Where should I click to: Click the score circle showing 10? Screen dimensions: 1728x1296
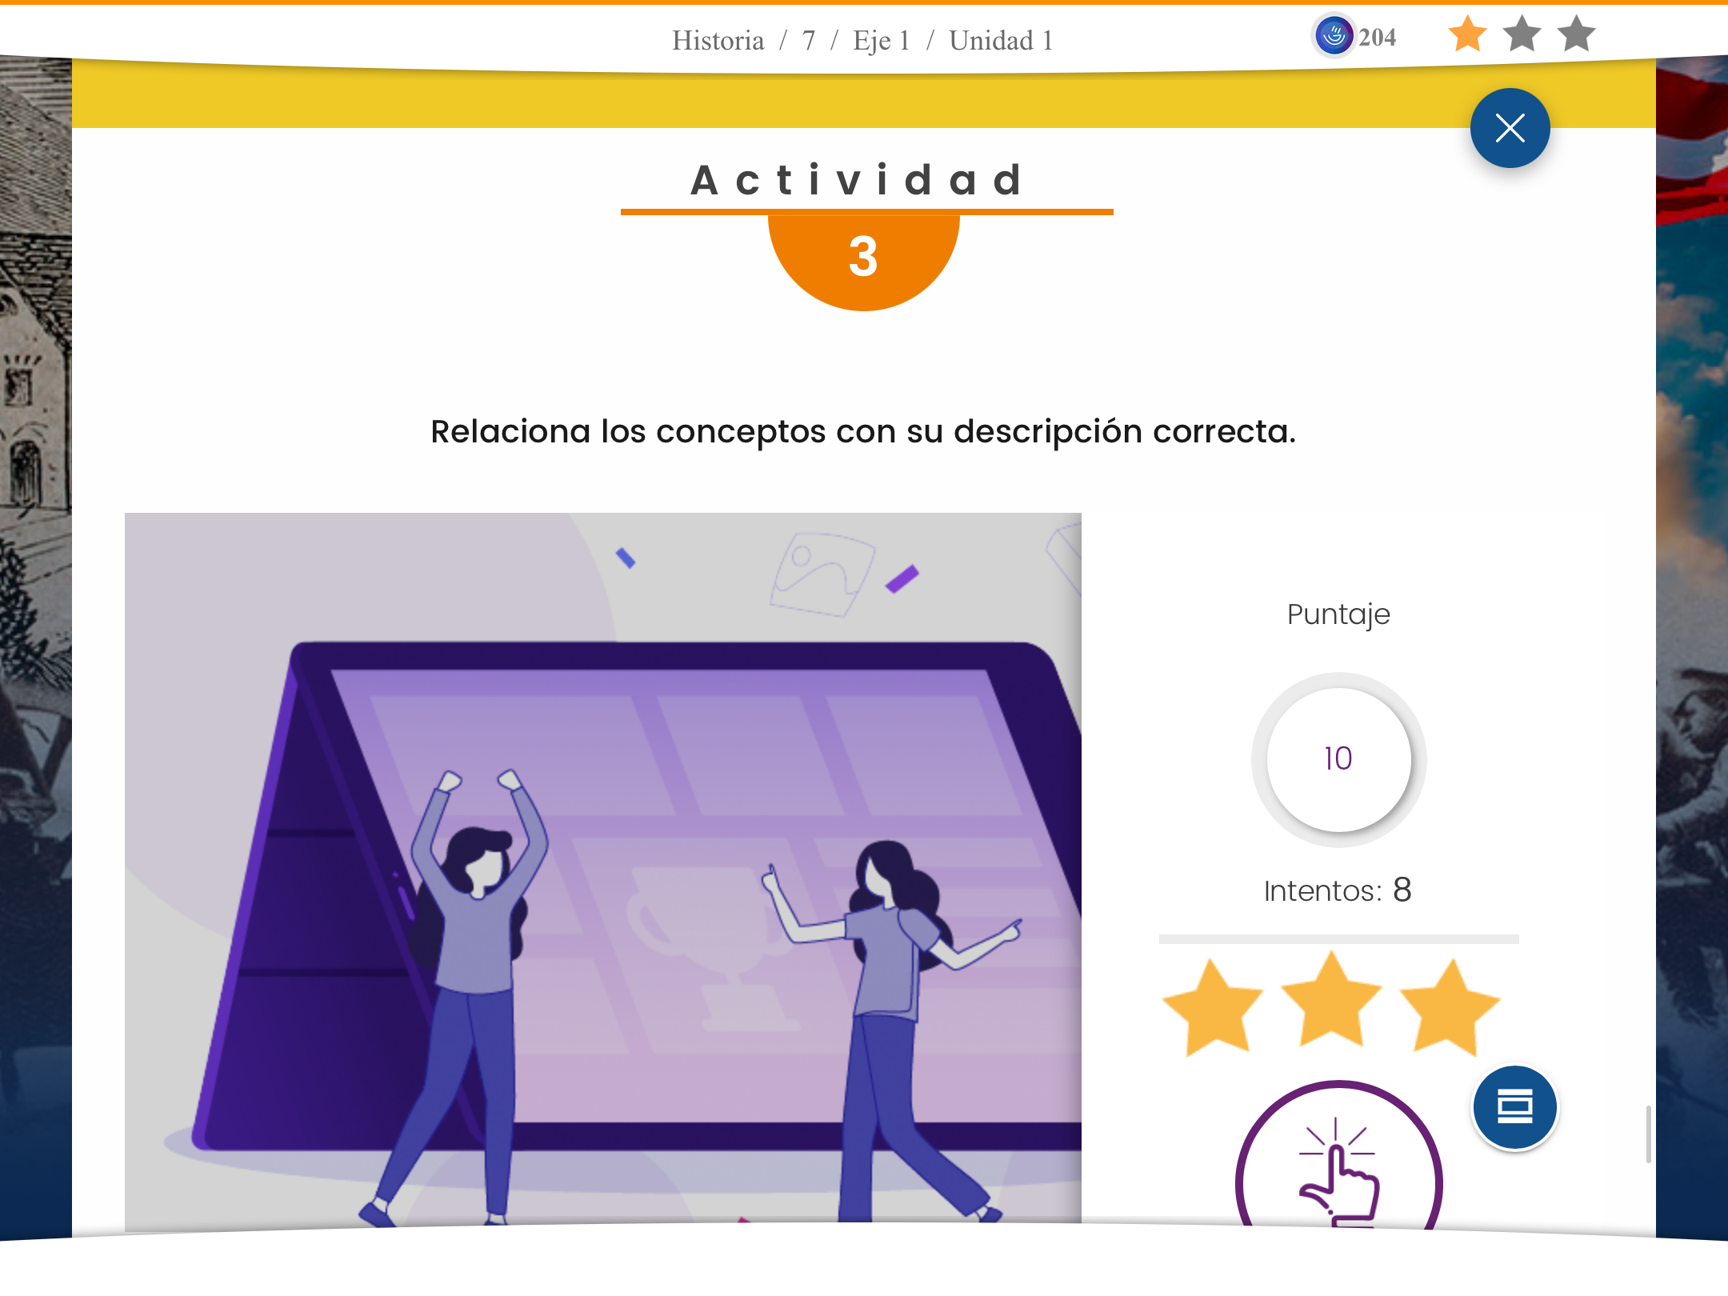pyautogui.click(x=1338, y=759)
